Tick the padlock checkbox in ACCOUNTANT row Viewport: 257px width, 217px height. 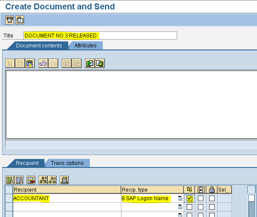(x=212, y=198)
